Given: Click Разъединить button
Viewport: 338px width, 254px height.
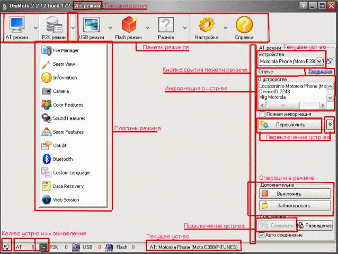Looking at the screenshot, I should click(315, 225).
